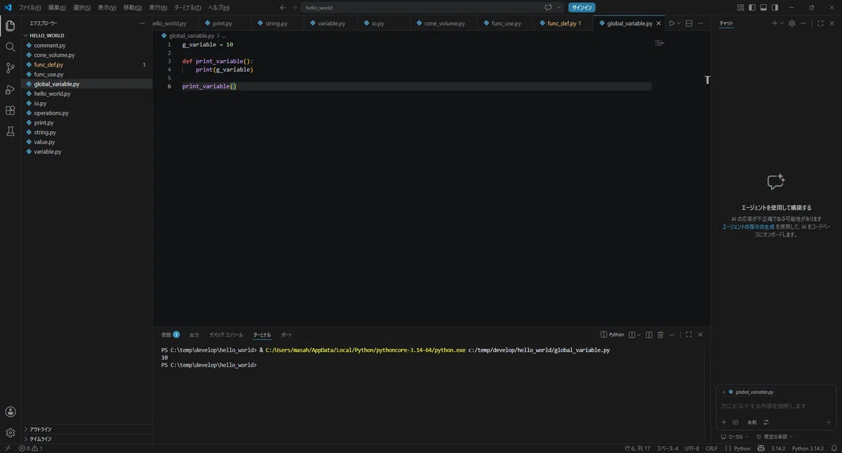
Task: Open the Run and Debug view
Action: point(10,89)
